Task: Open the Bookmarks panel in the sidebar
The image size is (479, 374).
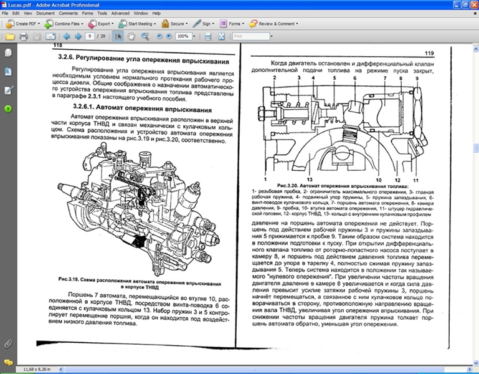Action: tap(7, 71)
